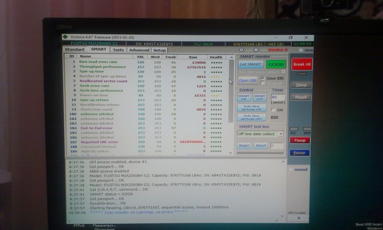Click the Victoria green cross app icon
Viewport: 383px width, 230px height.
tap(65, 37)
